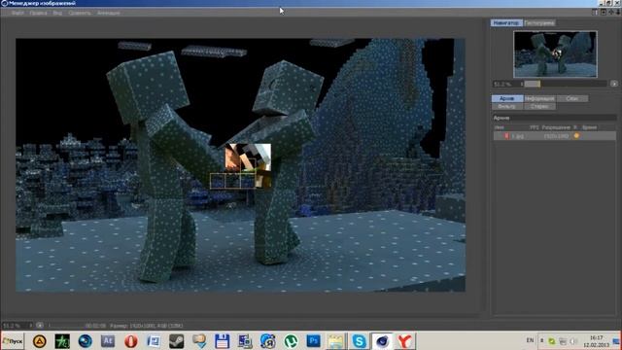Open Yandex browser from the taskbar

pyautogui.click(x=404, y=341)
